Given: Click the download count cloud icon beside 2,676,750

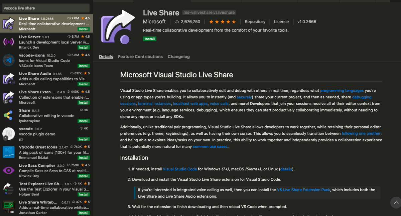Looking at the screenshot, I should click(x=177, y=22).
